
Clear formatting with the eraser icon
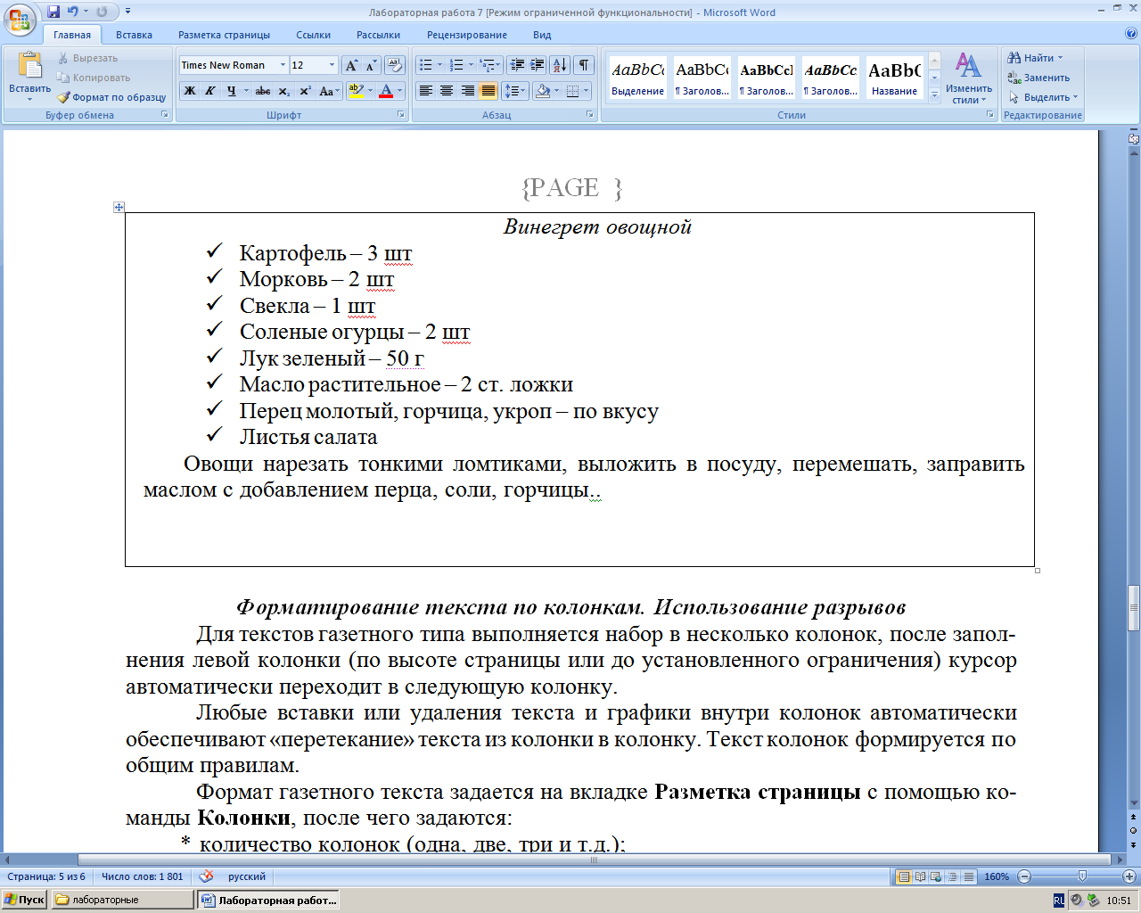tap(397, 65)
